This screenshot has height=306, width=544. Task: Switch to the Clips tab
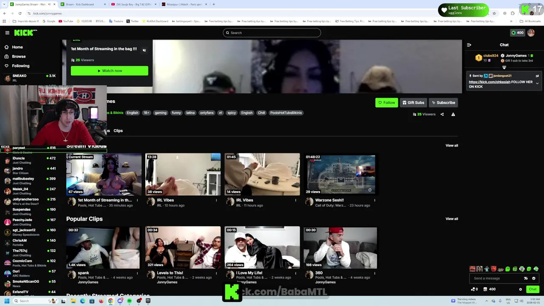click(118, 131)
